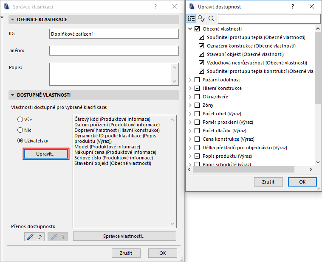322x262 pixels.
Task: Select the Vše radio button
Action: click(20, 119)
